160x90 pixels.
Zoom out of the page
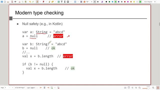pos(139,88)
